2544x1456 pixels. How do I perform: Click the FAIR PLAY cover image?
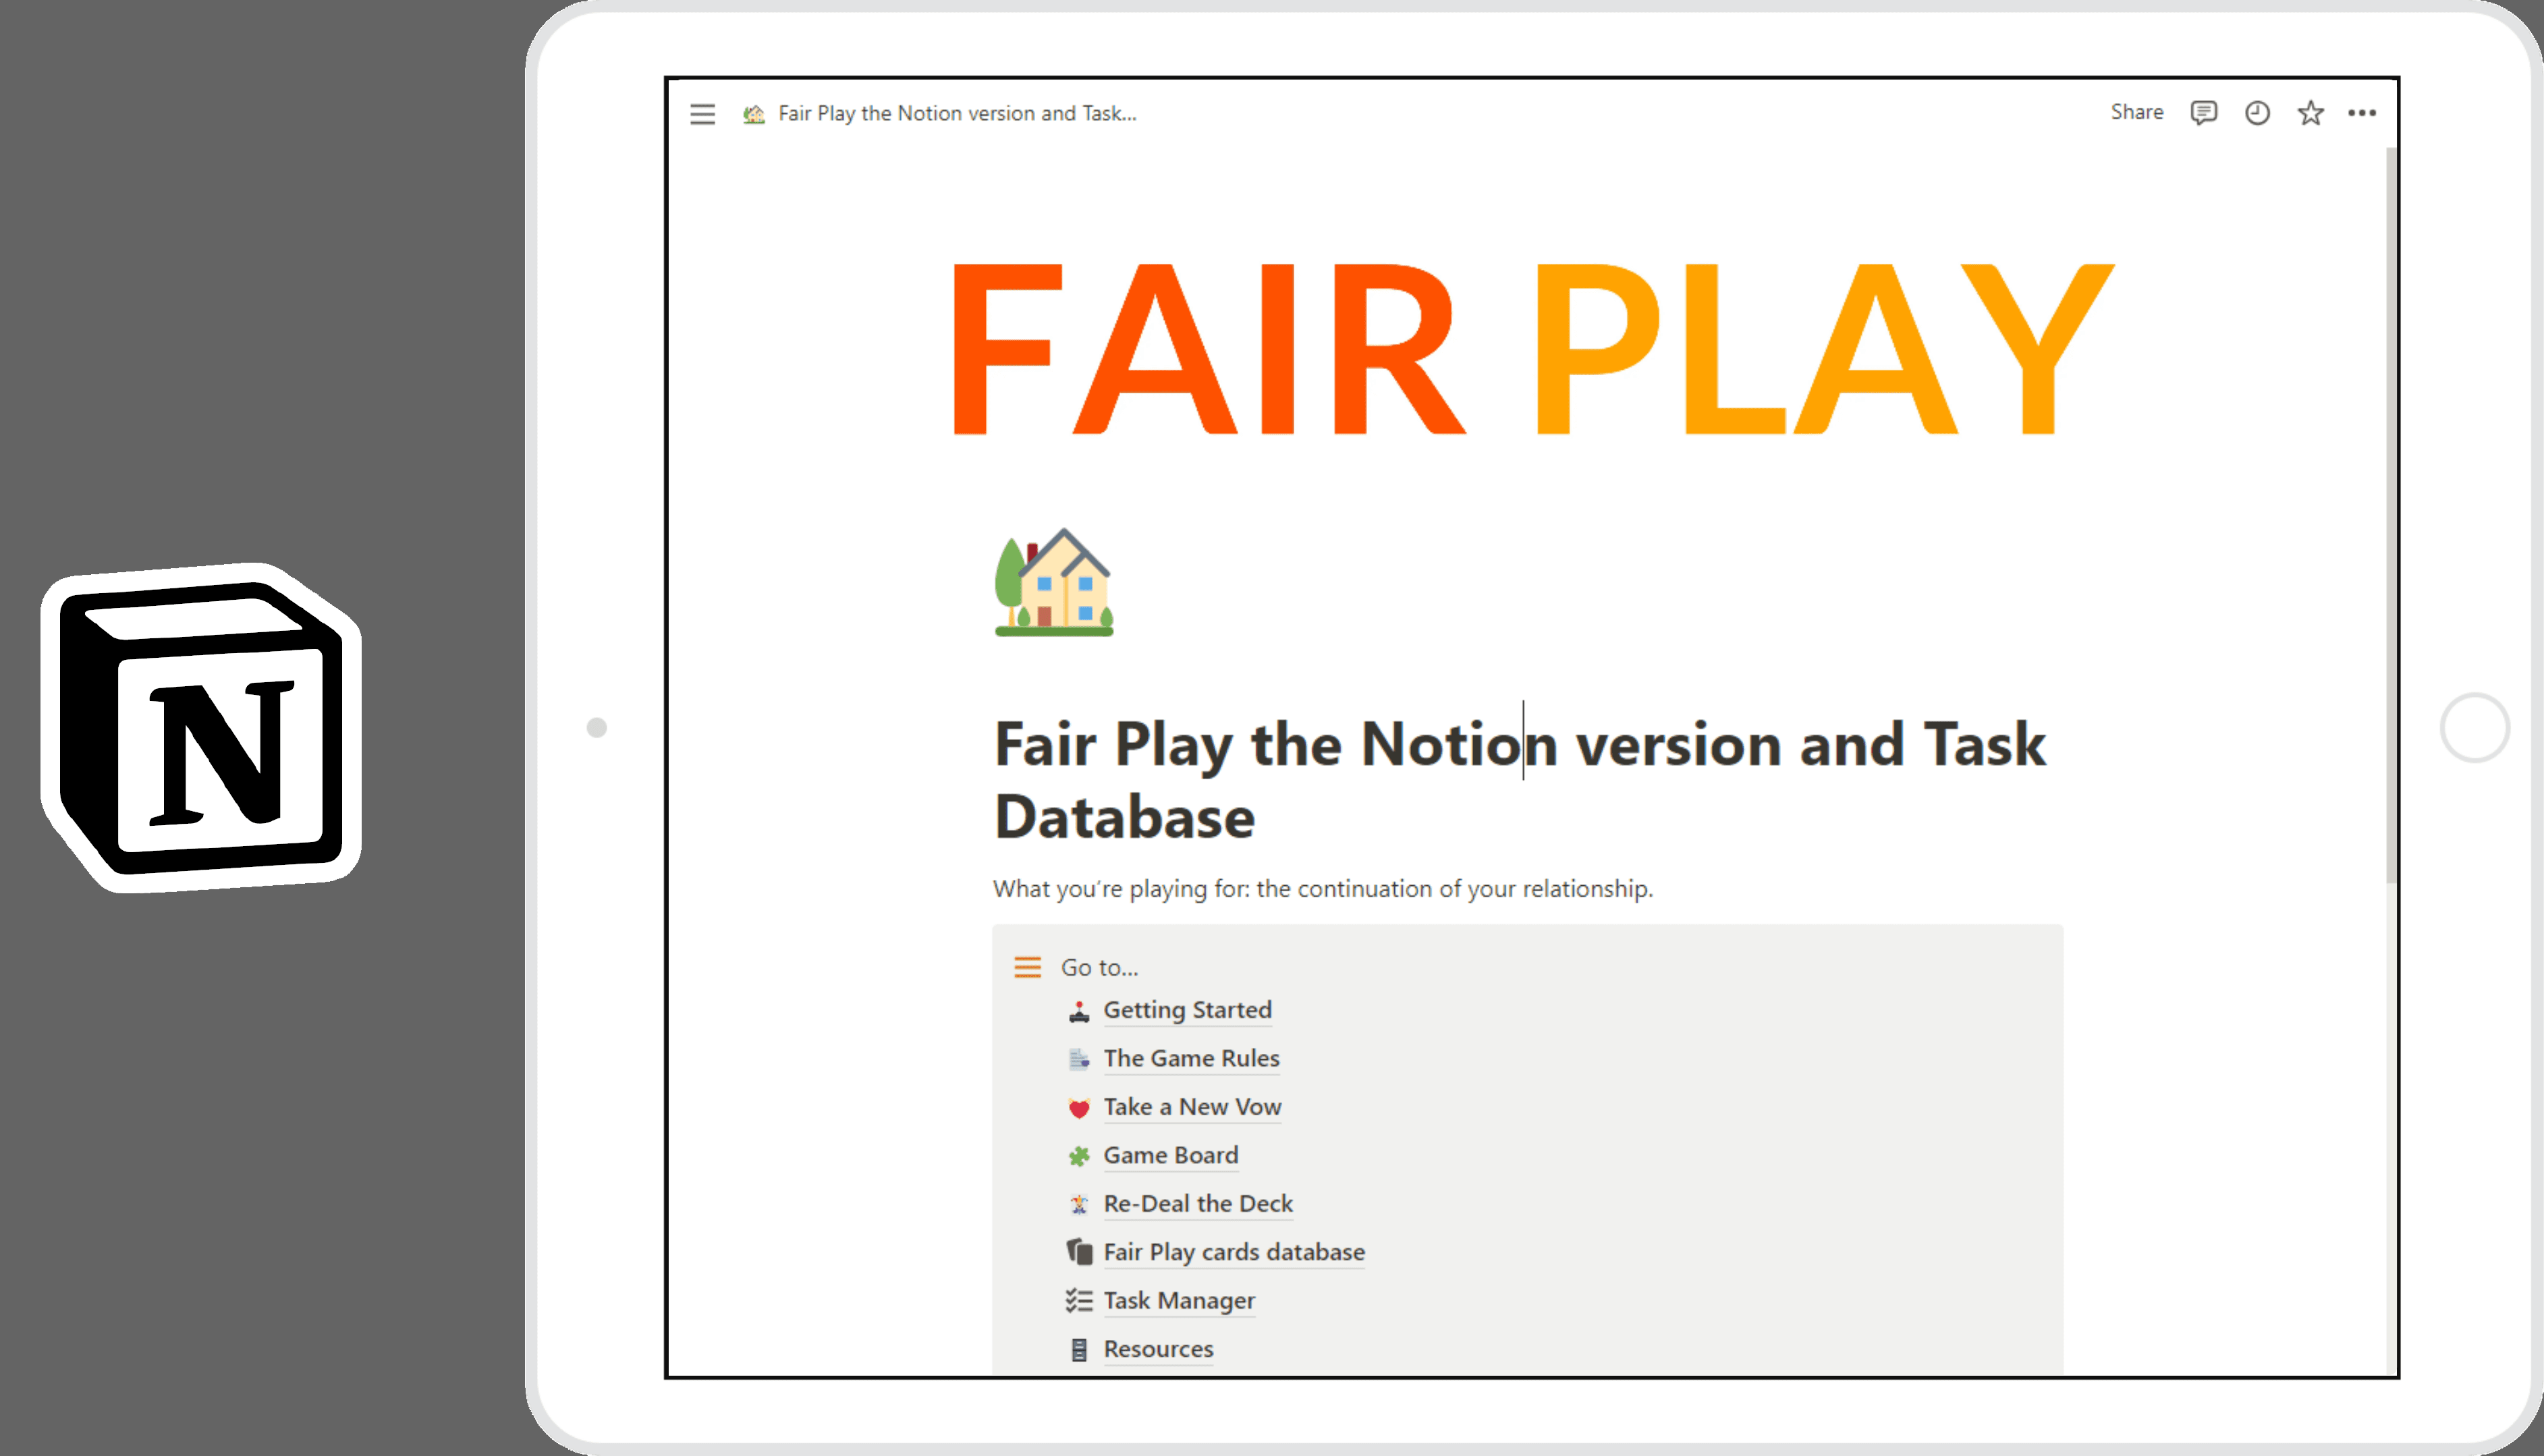coord(1533,349)
